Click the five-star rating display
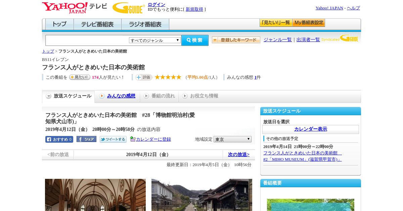This screenshot has height=211, width=403. coord(168,77)
